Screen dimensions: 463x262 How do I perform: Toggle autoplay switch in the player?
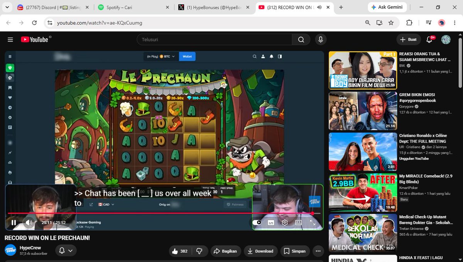point(257,222)
